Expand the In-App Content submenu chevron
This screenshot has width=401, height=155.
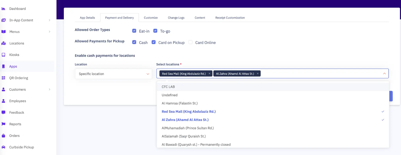[x=49, y=20]
